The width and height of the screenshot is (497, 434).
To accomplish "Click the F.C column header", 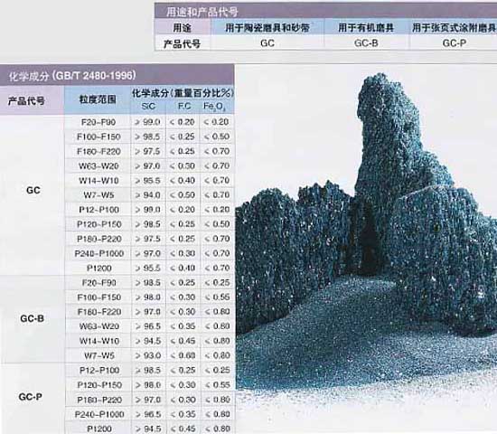I will [x=184, y=106].
